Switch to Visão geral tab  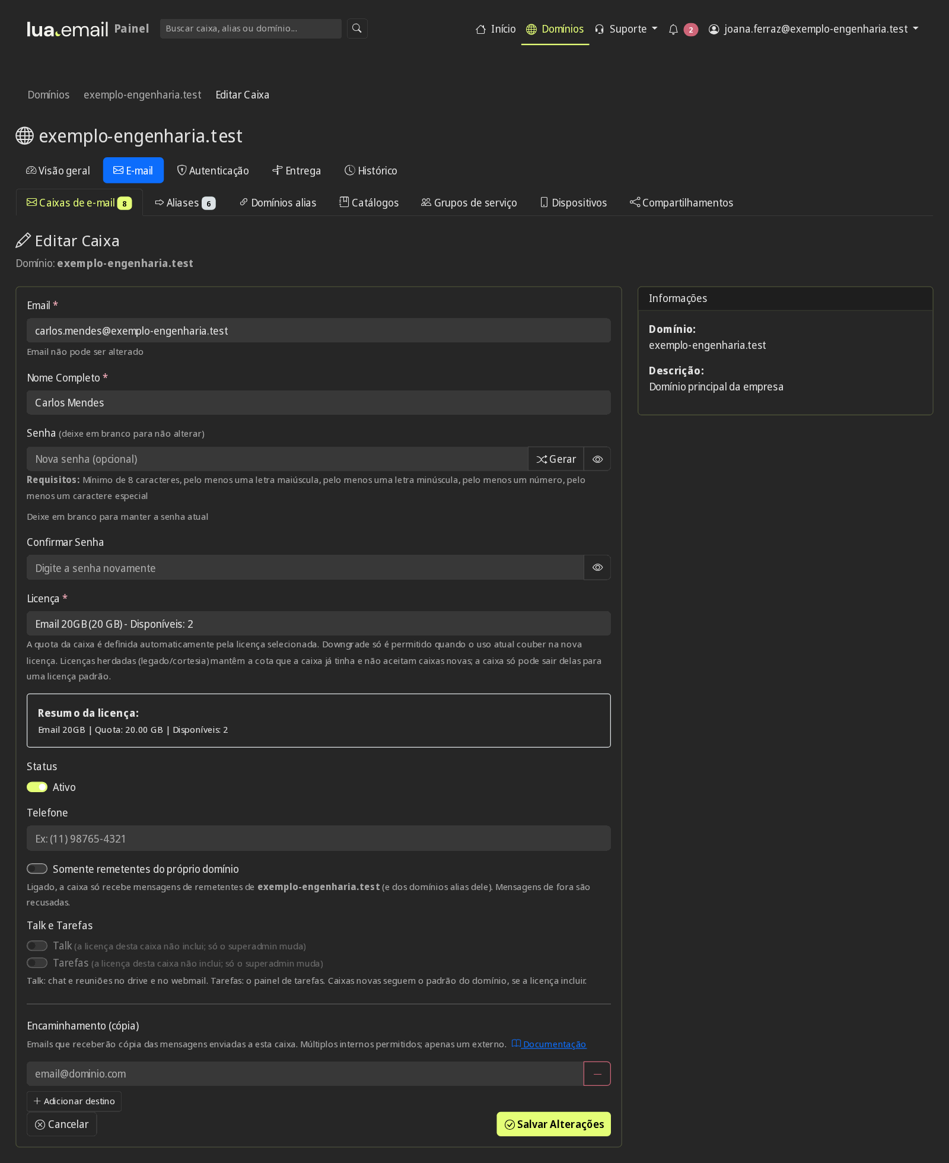58,170
